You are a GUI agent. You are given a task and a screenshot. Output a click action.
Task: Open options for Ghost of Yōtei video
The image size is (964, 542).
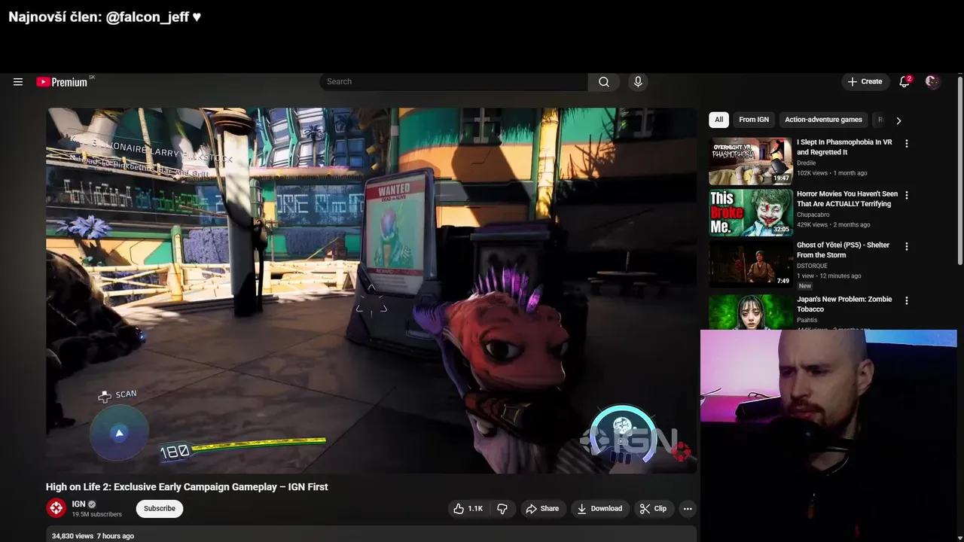click(x=907, y=246)
